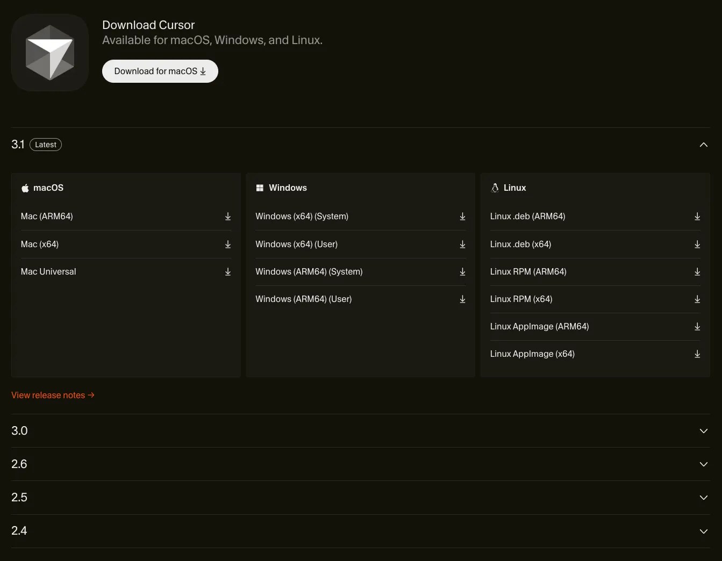This screenshot has width=722, height=561.
Task: Expand the 3.0 version section
Action: pyautogui.click(x=703, y=431)
